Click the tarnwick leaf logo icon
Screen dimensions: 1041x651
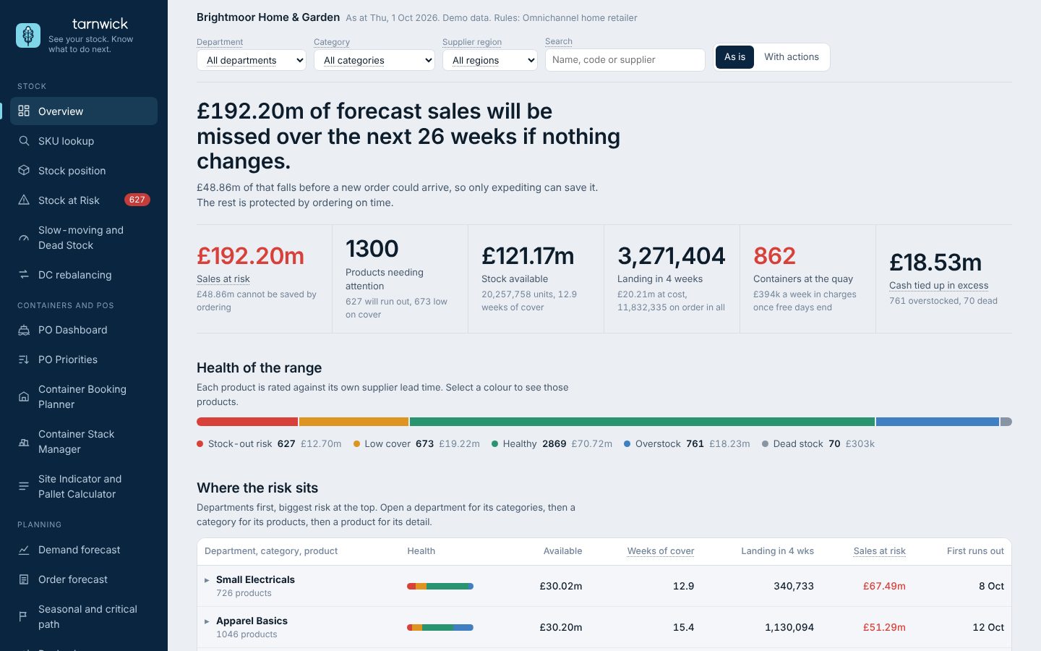tap(28, 35)
